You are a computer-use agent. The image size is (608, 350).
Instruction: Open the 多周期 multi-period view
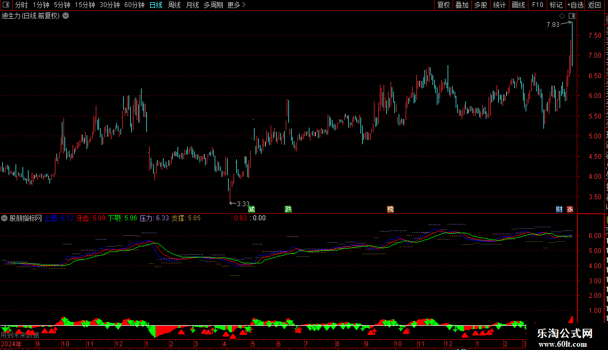coord(213,5)
